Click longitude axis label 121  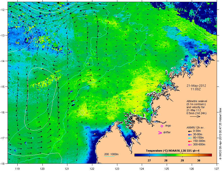pos(67,169)
